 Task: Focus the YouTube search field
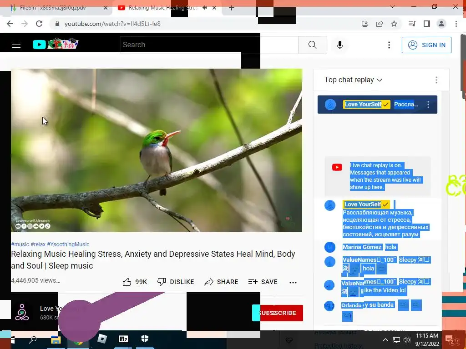[209, 45]
